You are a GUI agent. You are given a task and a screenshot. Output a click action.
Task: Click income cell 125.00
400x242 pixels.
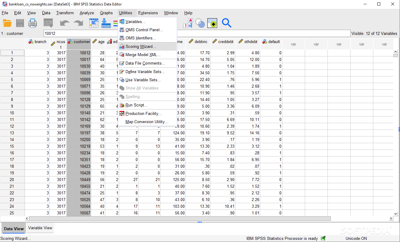pyautogui.click(x=173, y=180)
